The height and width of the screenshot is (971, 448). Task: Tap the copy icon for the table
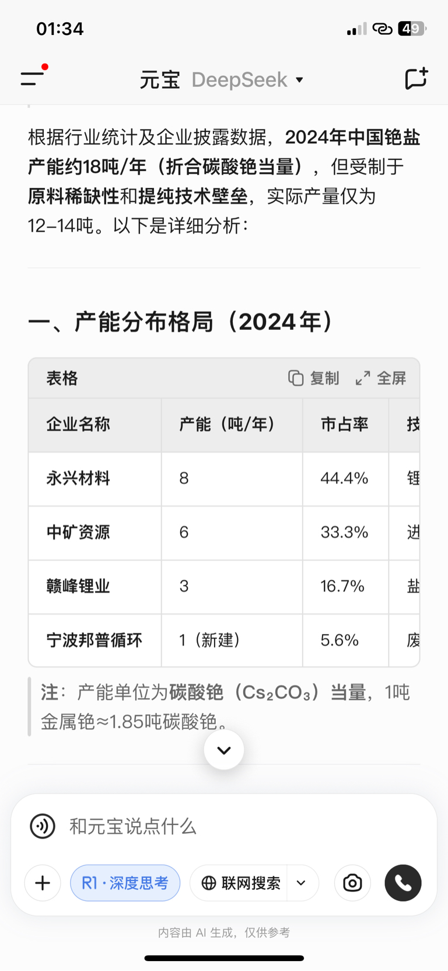click(314, 378)
